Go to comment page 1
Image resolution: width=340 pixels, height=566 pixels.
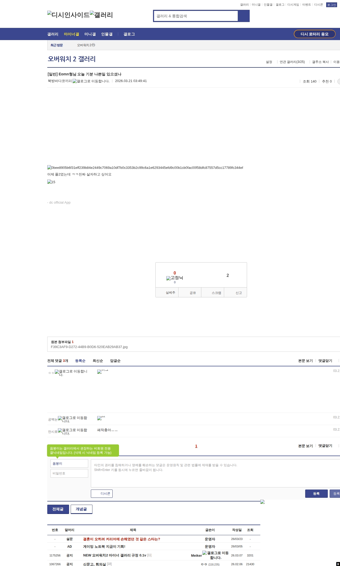[196, 446]
